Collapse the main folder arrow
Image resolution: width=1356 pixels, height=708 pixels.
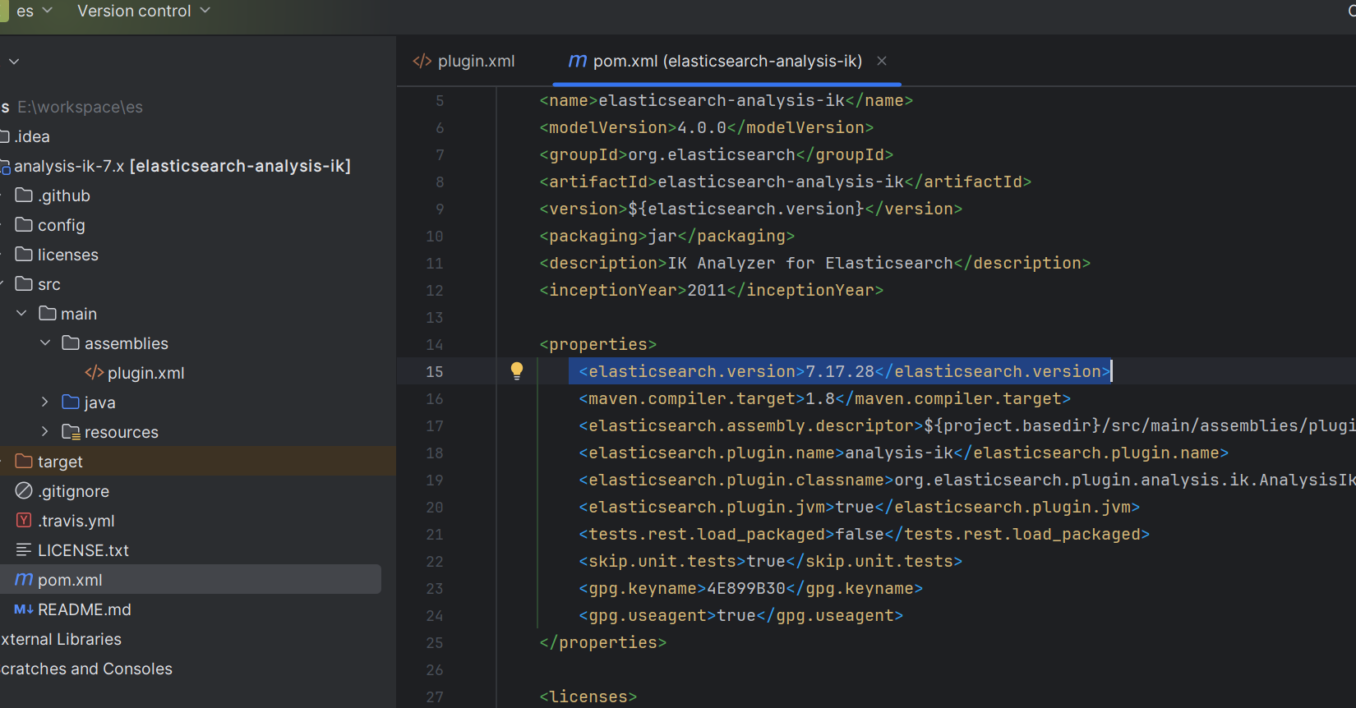tap(22, 314)
